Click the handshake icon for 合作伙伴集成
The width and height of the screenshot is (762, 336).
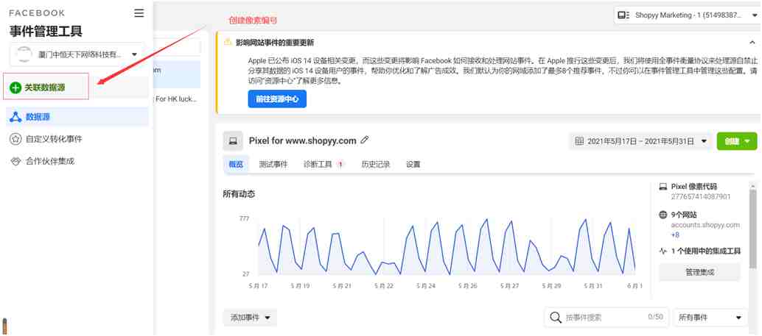[15, 161]
